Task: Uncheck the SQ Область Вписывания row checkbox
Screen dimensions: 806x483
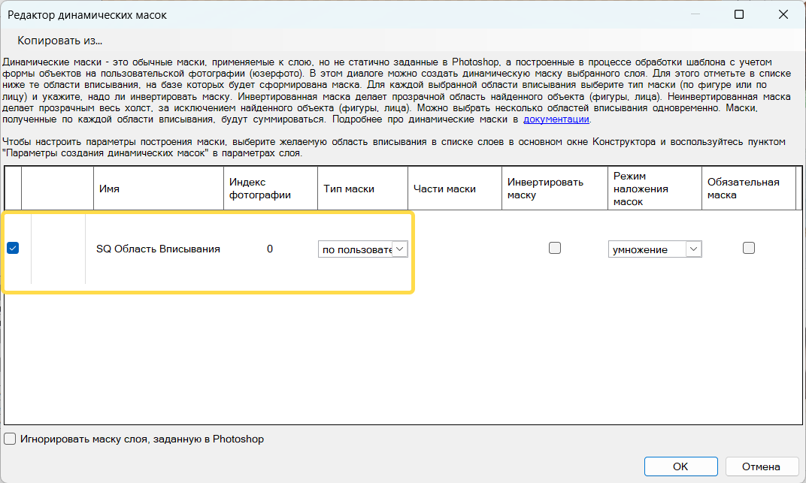Action: click(13, 249)
